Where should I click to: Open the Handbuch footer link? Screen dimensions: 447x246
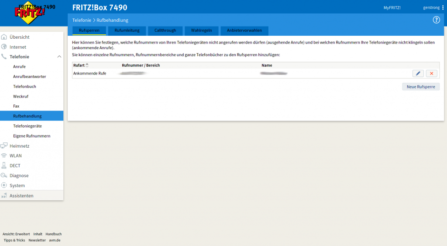pyautogui.click(x=54, y=234)
